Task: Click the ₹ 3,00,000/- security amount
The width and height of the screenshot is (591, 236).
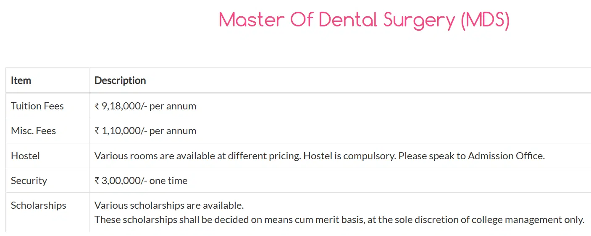Action: point(121,181)
